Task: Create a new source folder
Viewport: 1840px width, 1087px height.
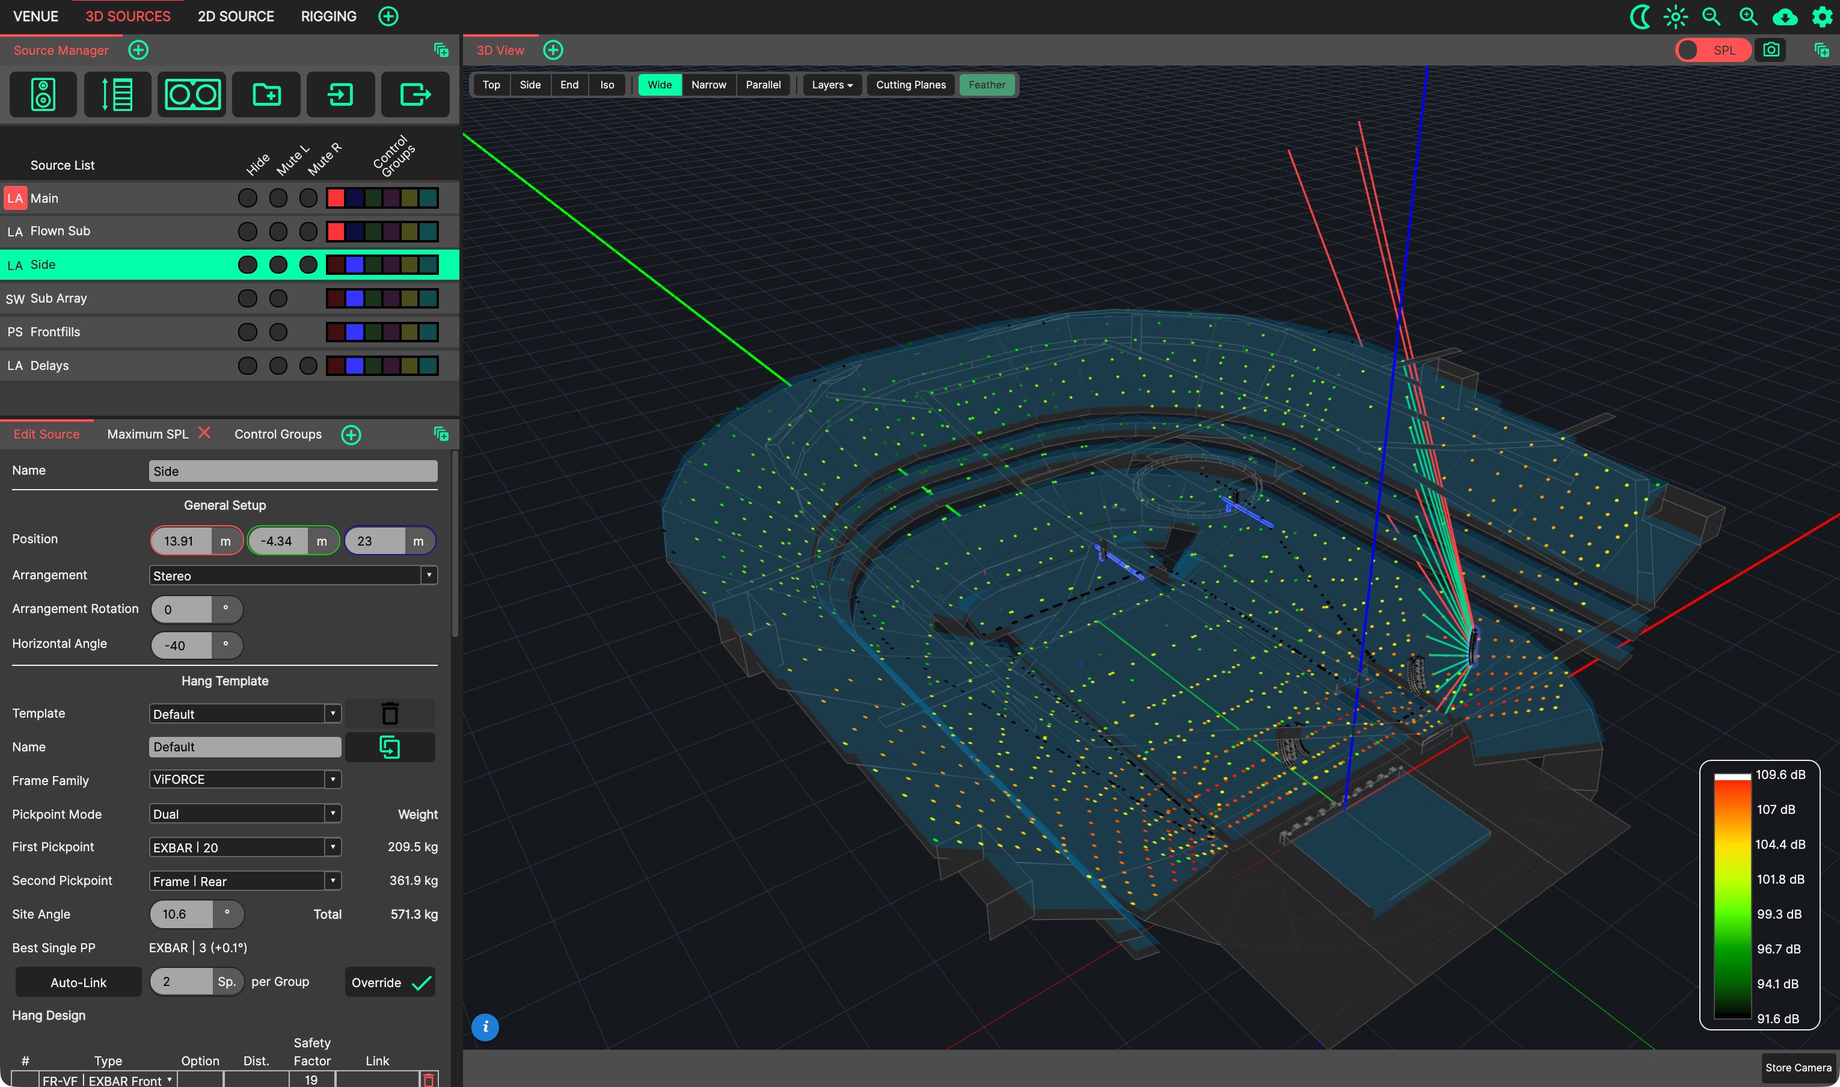Action: tap(266, 94)
